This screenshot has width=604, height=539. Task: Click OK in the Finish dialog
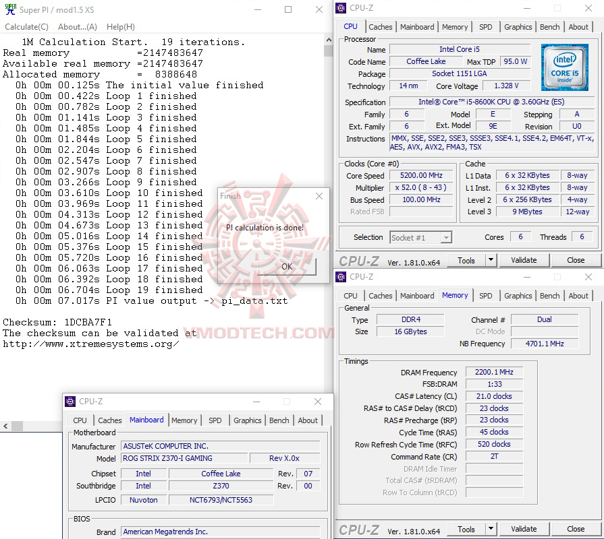[287, 266]
